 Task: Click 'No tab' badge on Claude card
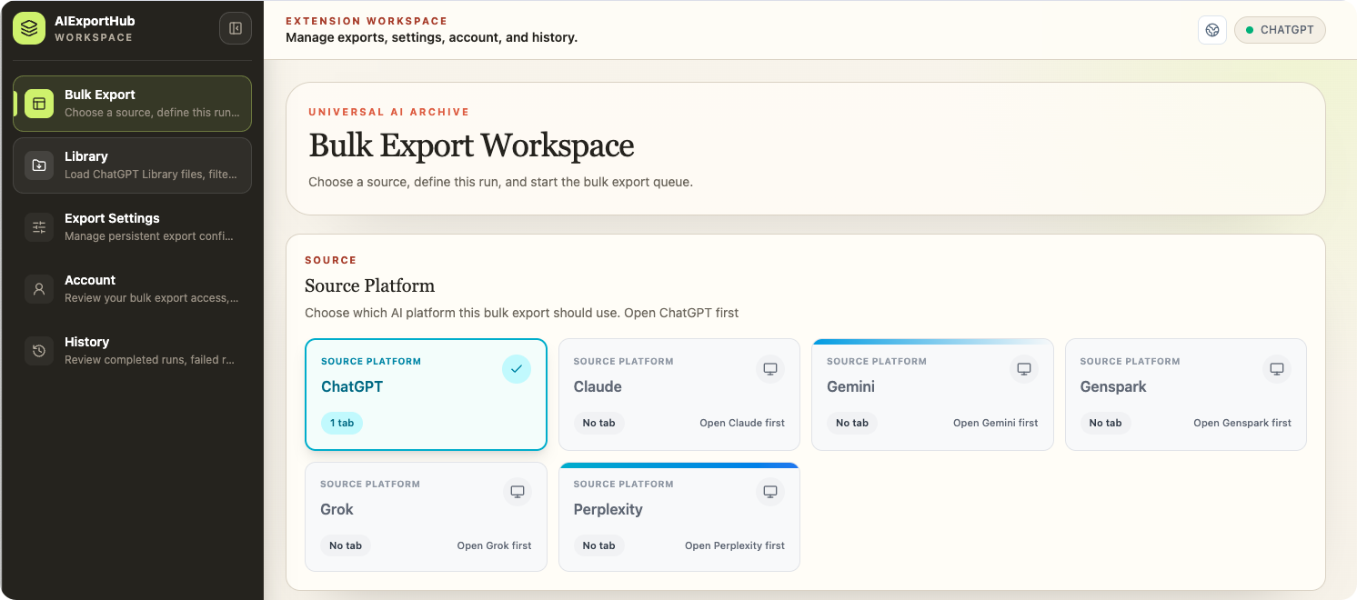point(598,423)
